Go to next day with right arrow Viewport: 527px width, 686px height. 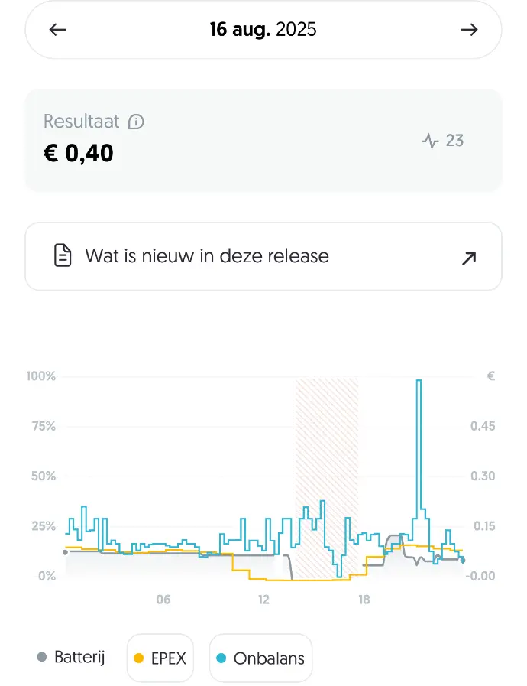(469, 30)
